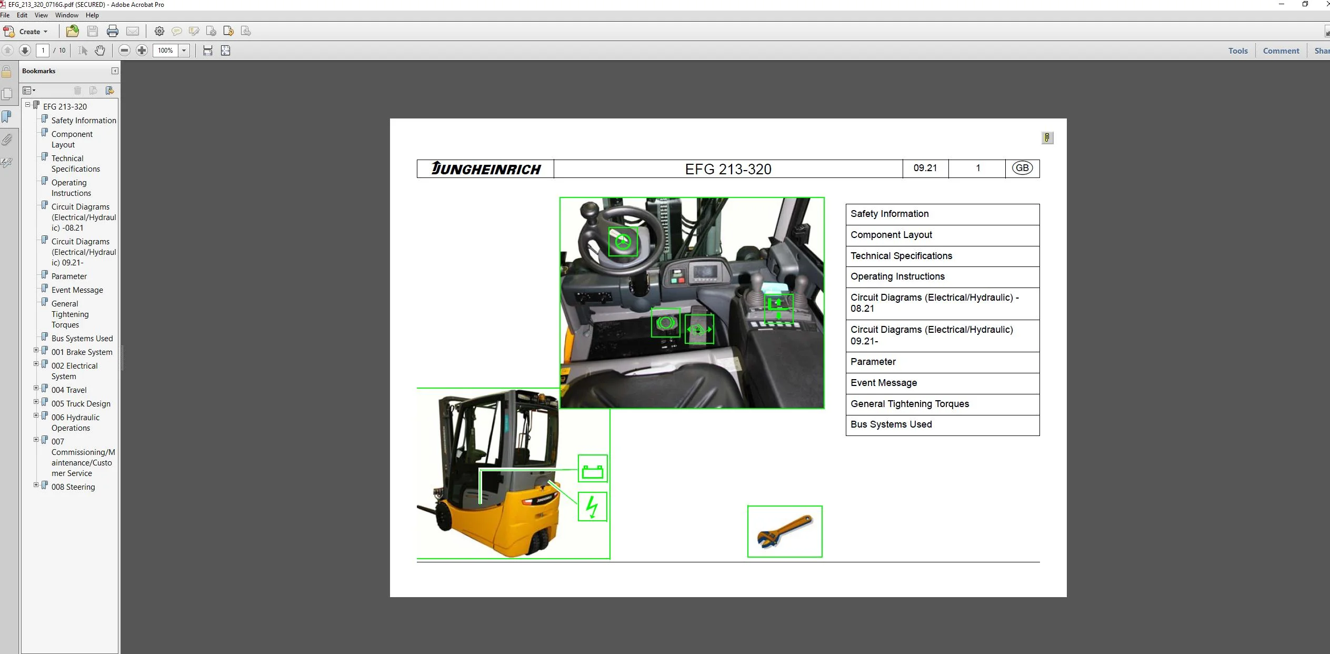Zoom out with the minus icon
Viewport: 1330px width, 654px height.
coord(124,51)
